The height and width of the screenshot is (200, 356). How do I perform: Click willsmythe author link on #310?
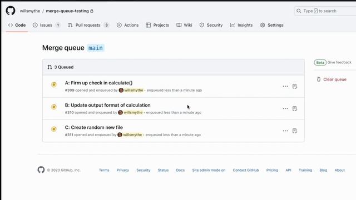pos(133,112)
